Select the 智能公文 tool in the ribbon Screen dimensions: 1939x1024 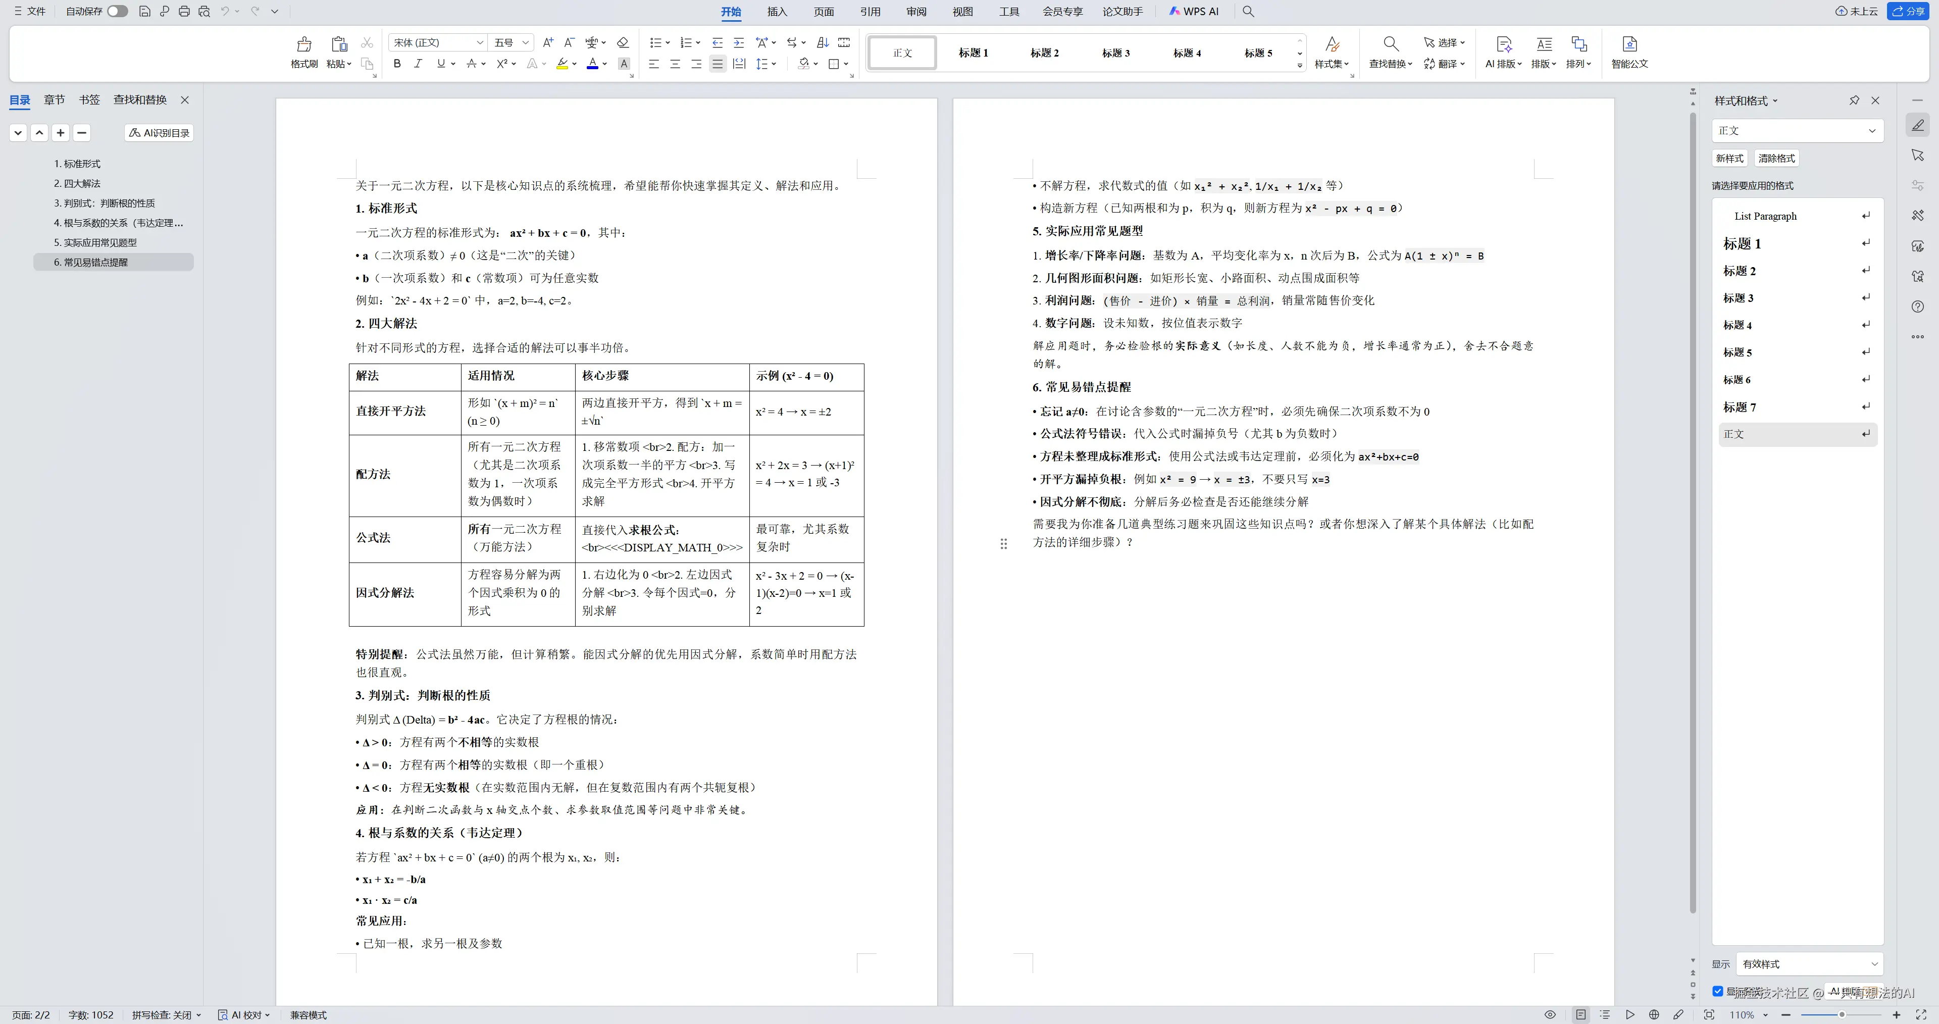(x=1628, y=53)
